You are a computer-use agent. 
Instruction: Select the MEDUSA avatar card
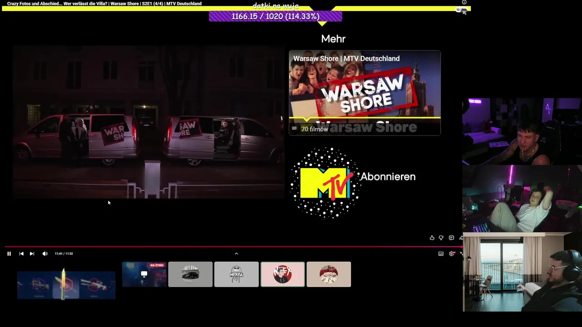point(236,274)
